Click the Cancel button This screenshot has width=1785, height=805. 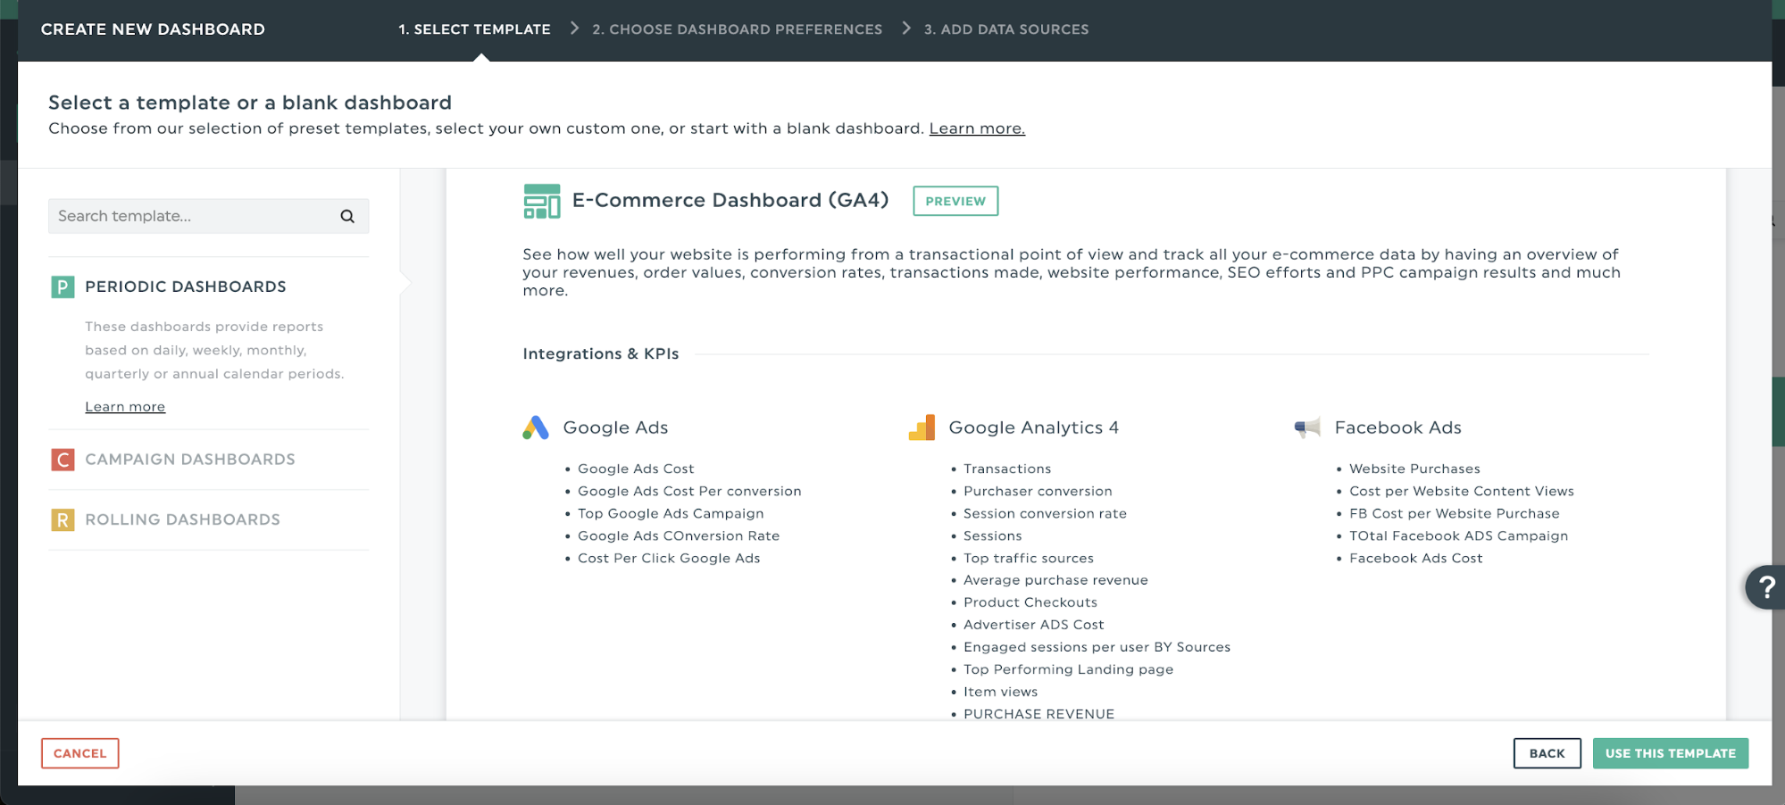pyautogui.click(x=79, y=753)
